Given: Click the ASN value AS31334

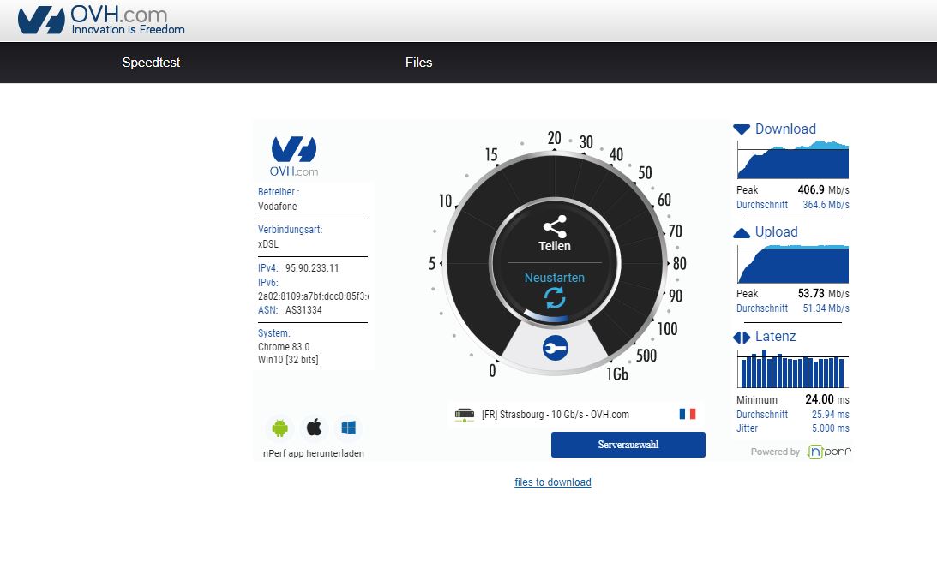Looking at the screenshot, I should tap(303, 310).
